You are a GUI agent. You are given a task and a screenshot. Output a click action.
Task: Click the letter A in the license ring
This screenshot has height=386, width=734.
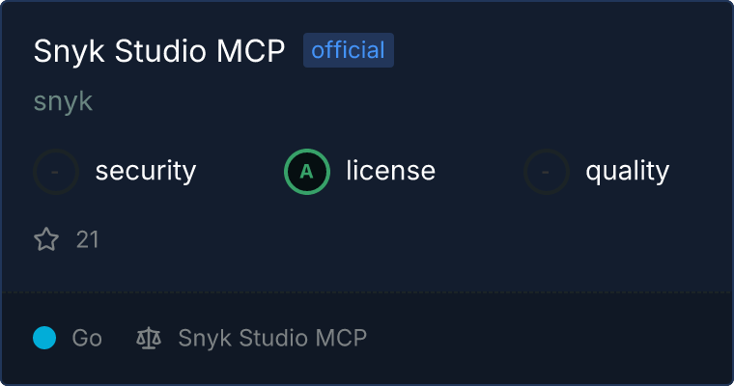[306, 172]
